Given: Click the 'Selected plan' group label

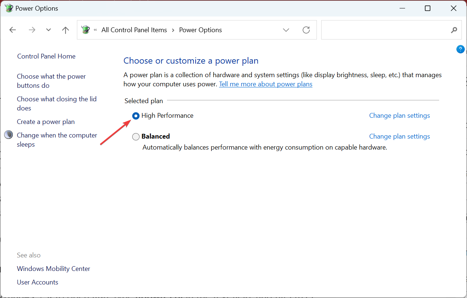Looking at the screenshot, I should click(144, 101).
